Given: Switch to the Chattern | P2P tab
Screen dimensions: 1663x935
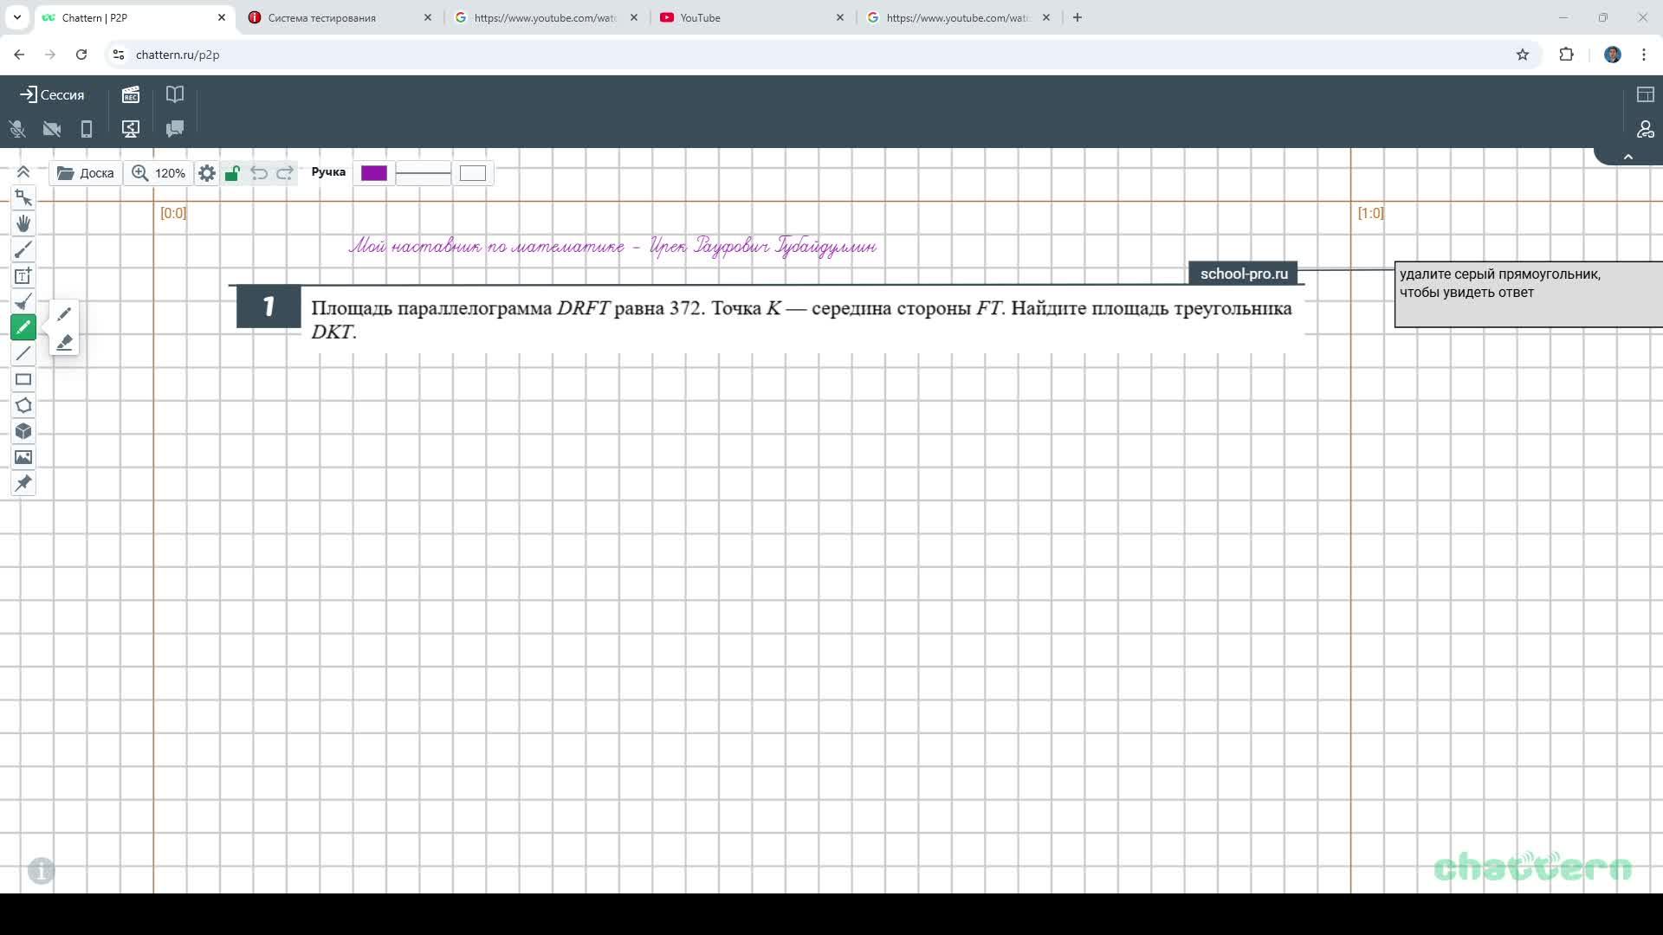Looking at the screenshot, I should pyautogui.click(x=133, y=17).
